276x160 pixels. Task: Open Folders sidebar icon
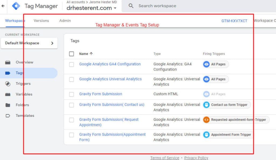click(8, 105)
